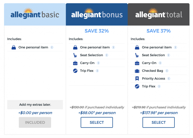The image size is (193, 138).
Task: Show info for Total Seat Selection
Action: (x=169, y=55)
